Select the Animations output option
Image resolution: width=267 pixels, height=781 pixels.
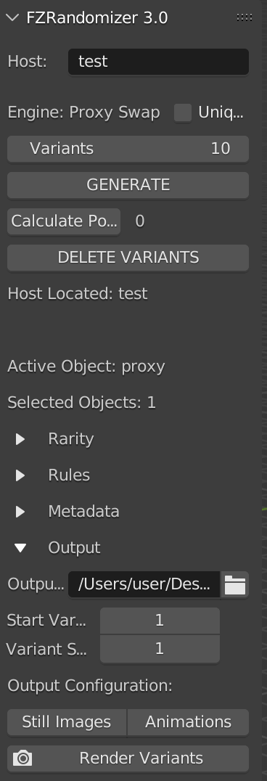(x=189, y=721)
